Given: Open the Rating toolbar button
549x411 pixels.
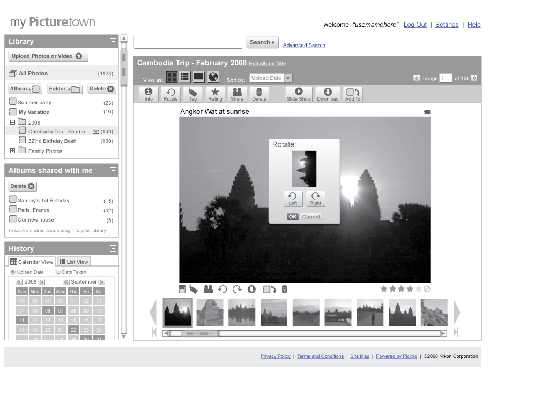Looking at the screenshot, I should point(215,94).
